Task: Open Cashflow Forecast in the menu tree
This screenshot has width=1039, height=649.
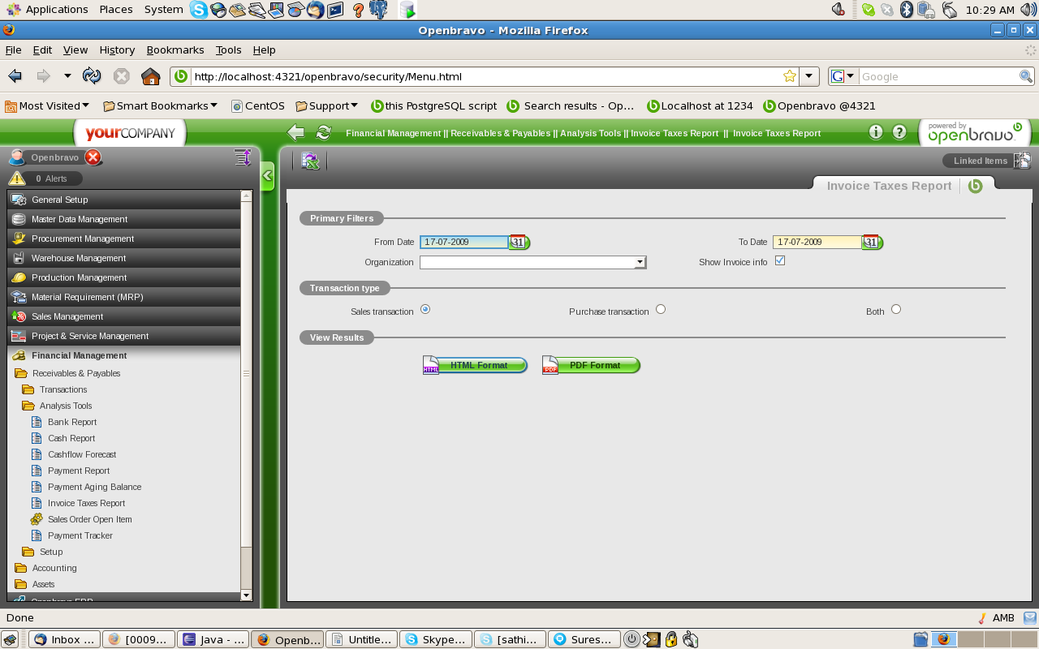Action: click(82, 454)
